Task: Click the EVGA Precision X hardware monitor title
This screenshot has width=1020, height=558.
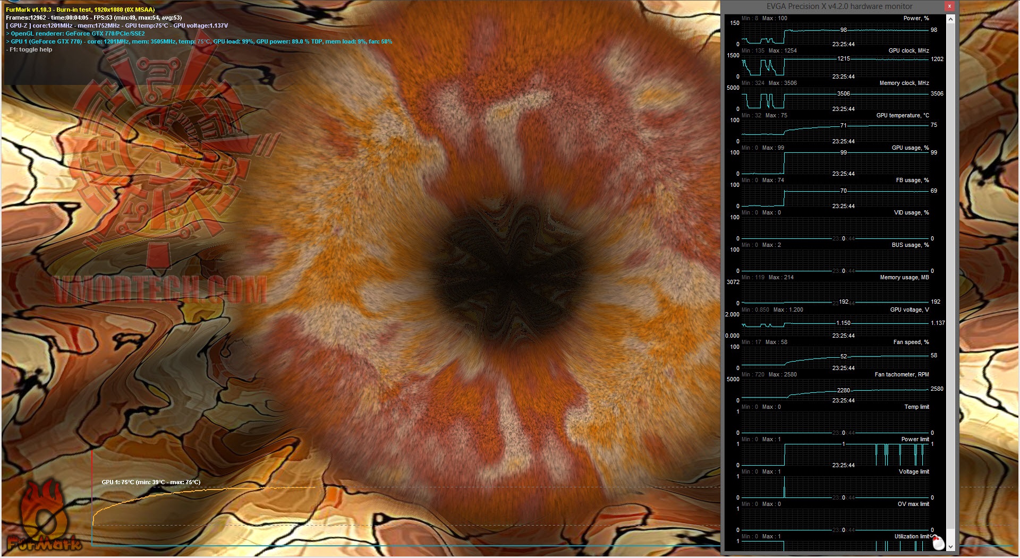Action: (x=839, y=6)
